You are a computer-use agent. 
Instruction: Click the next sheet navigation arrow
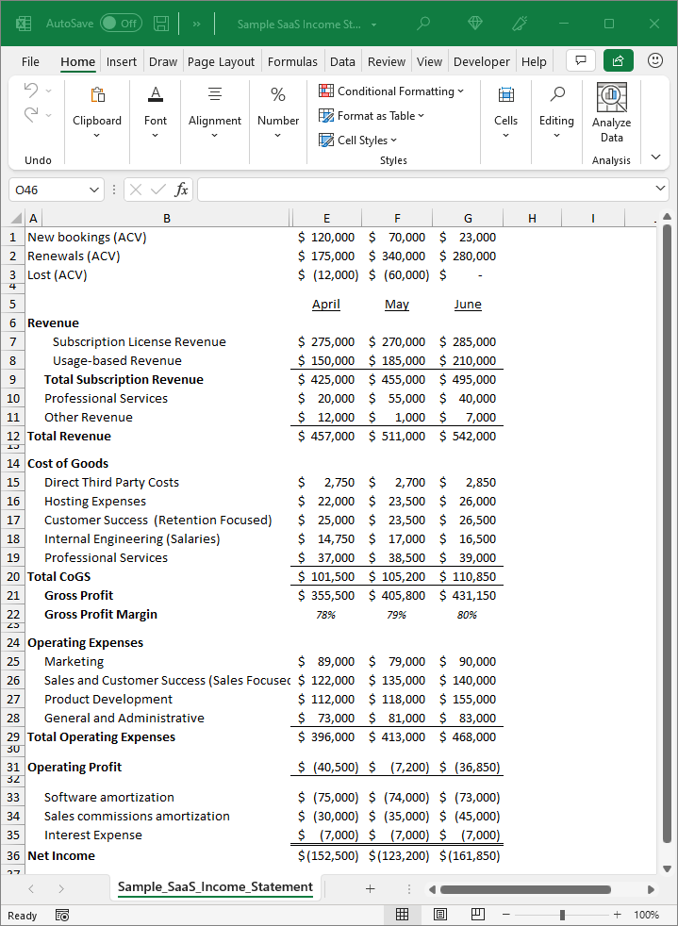point(61,889)
